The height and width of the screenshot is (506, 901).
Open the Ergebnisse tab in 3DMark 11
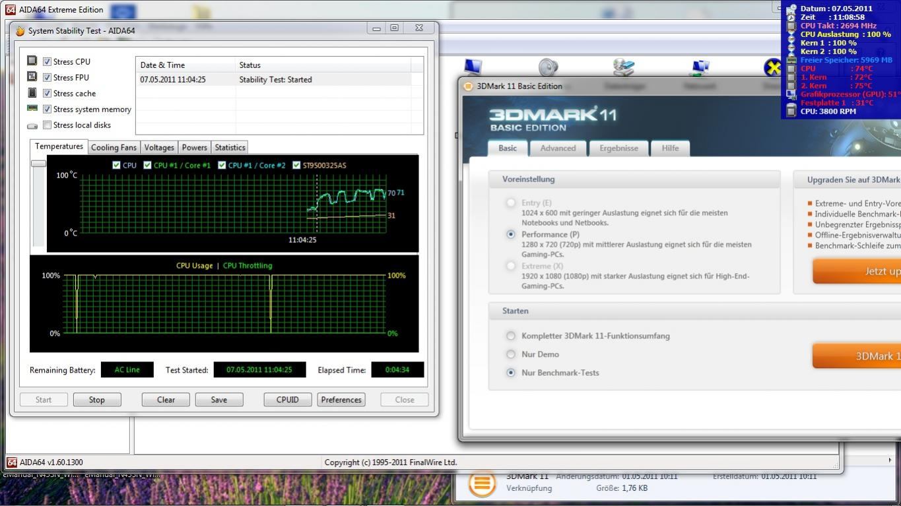[x=618, y=148]
